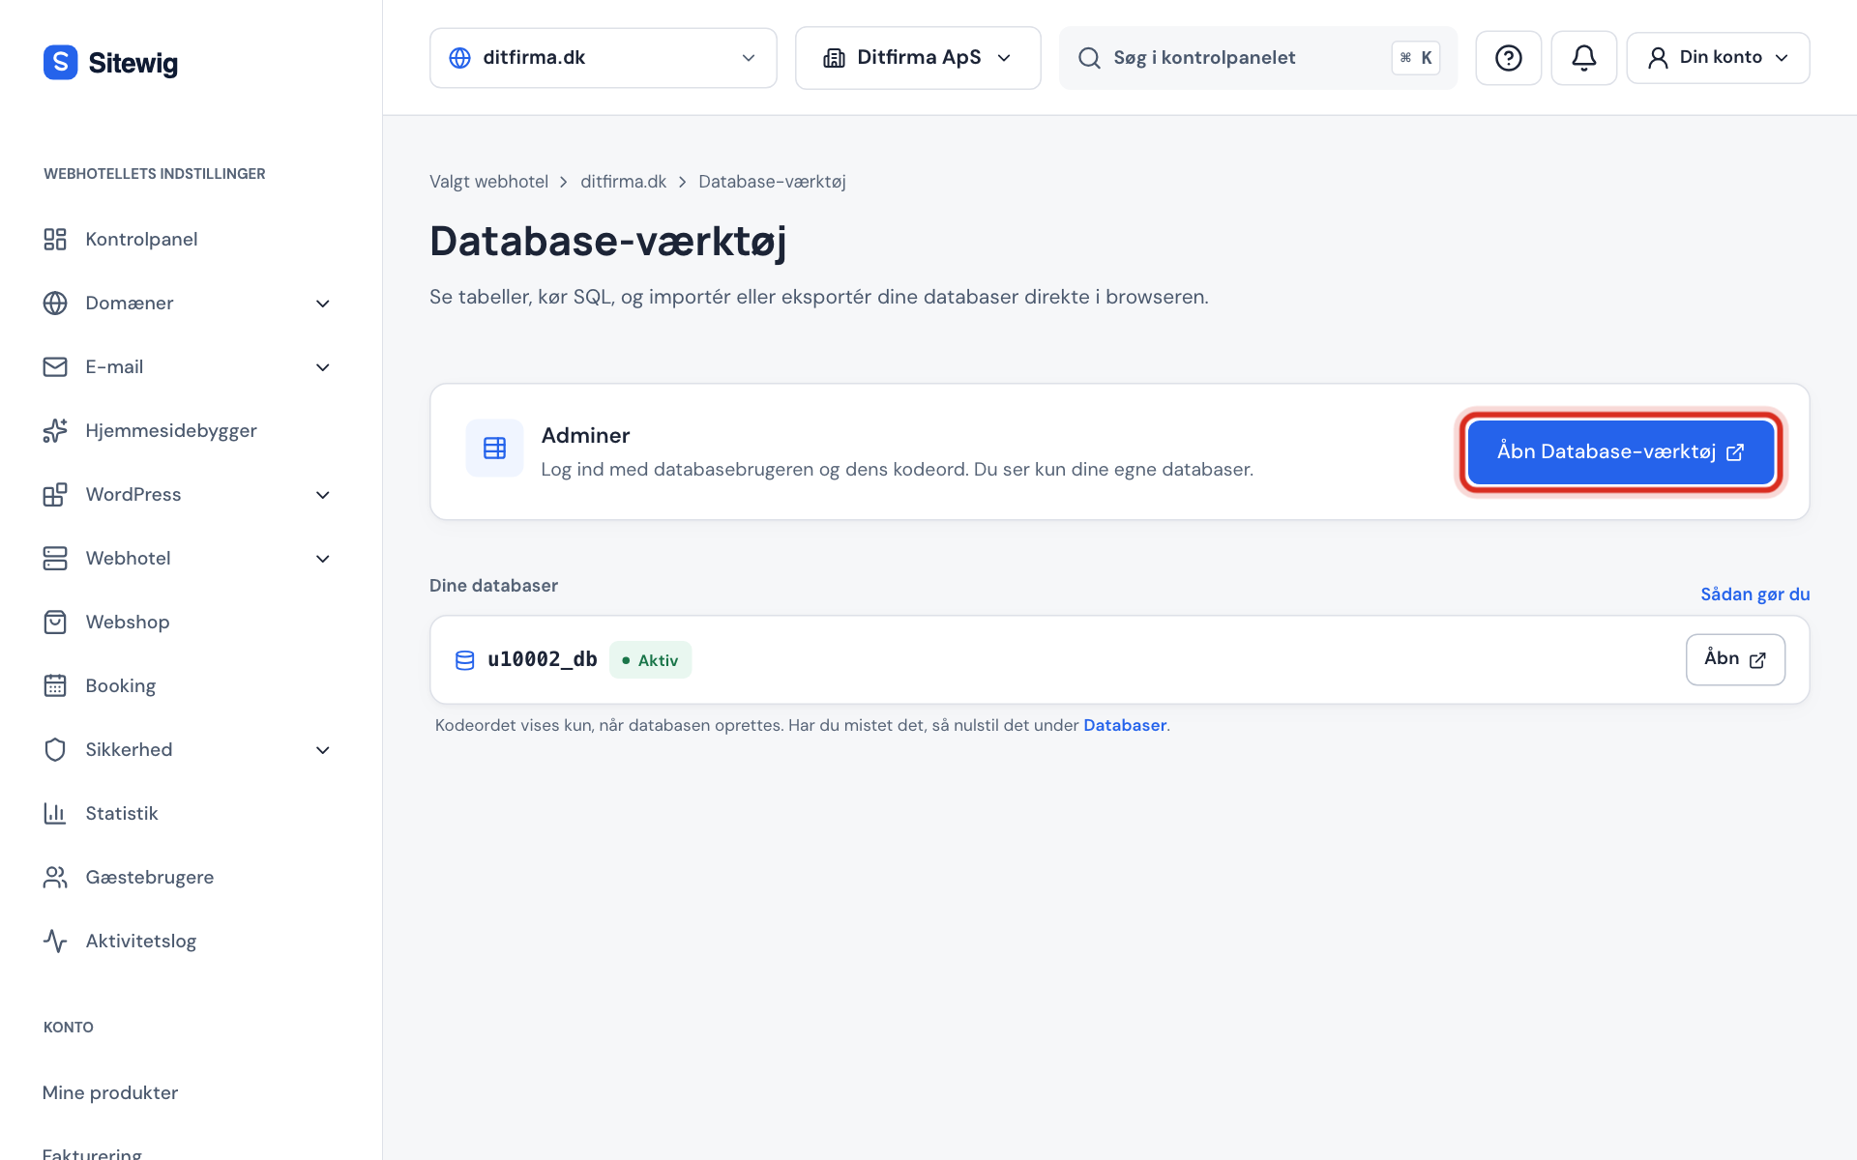Screen dimensions: 1857x1160
Task: Click the E-mail envelope icon
Action: (55, 366)
